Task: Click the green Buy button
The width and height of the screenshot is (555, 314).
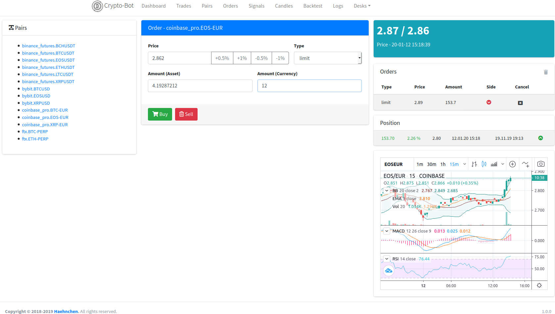Action: pos(160,114)
